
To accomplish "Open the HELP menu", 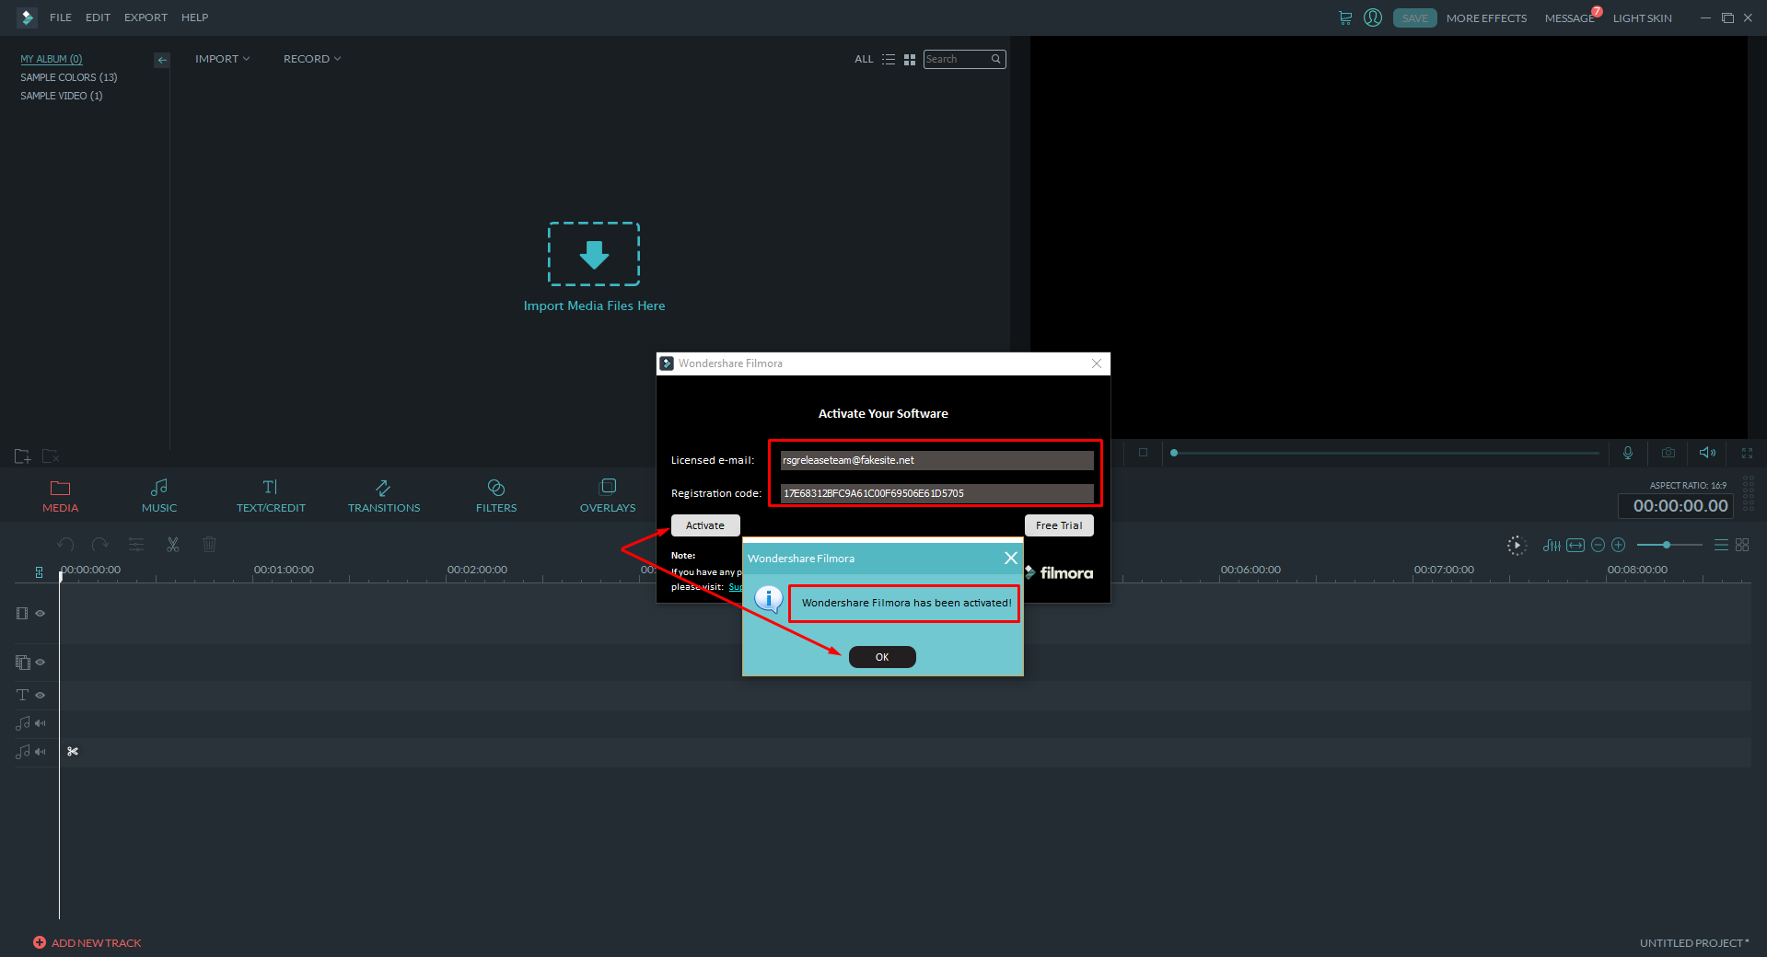I will (194, 17).
